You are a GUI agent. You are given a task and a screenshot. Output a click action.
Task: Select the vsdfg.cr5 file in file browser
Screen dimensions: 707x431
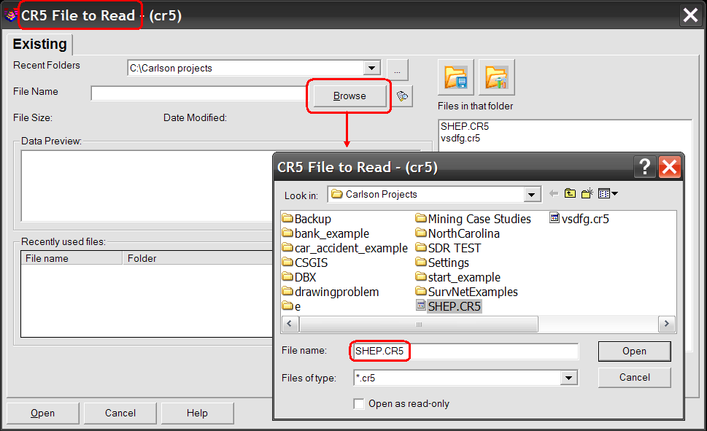coord(579,219)
